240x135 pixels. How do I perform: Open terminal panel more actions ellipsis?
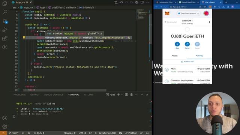click(x=136, y=95)
